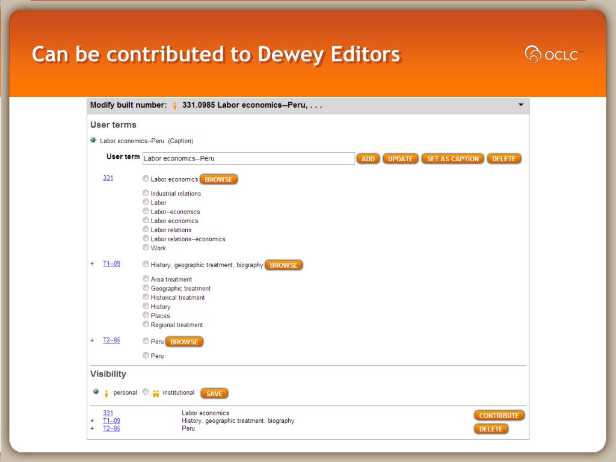The height and width of the screenshot is (462, 616).
Task: Click the SAVE button under Visibility
Action: (214, 393)
